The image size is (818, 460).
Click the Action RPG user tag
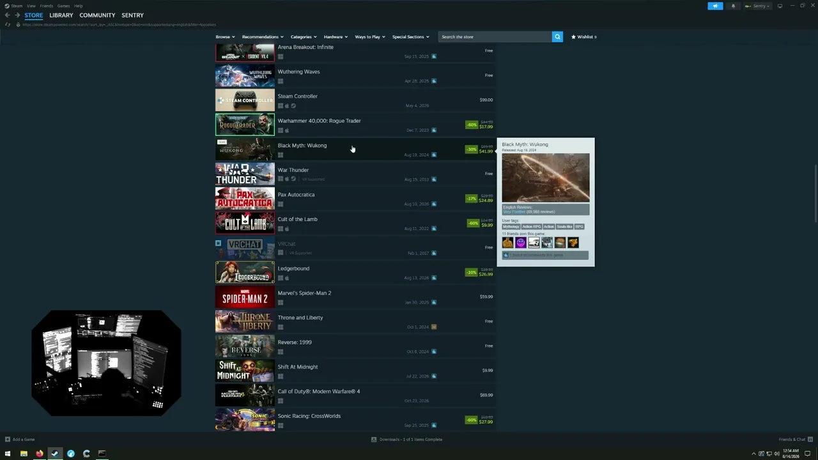531,227
